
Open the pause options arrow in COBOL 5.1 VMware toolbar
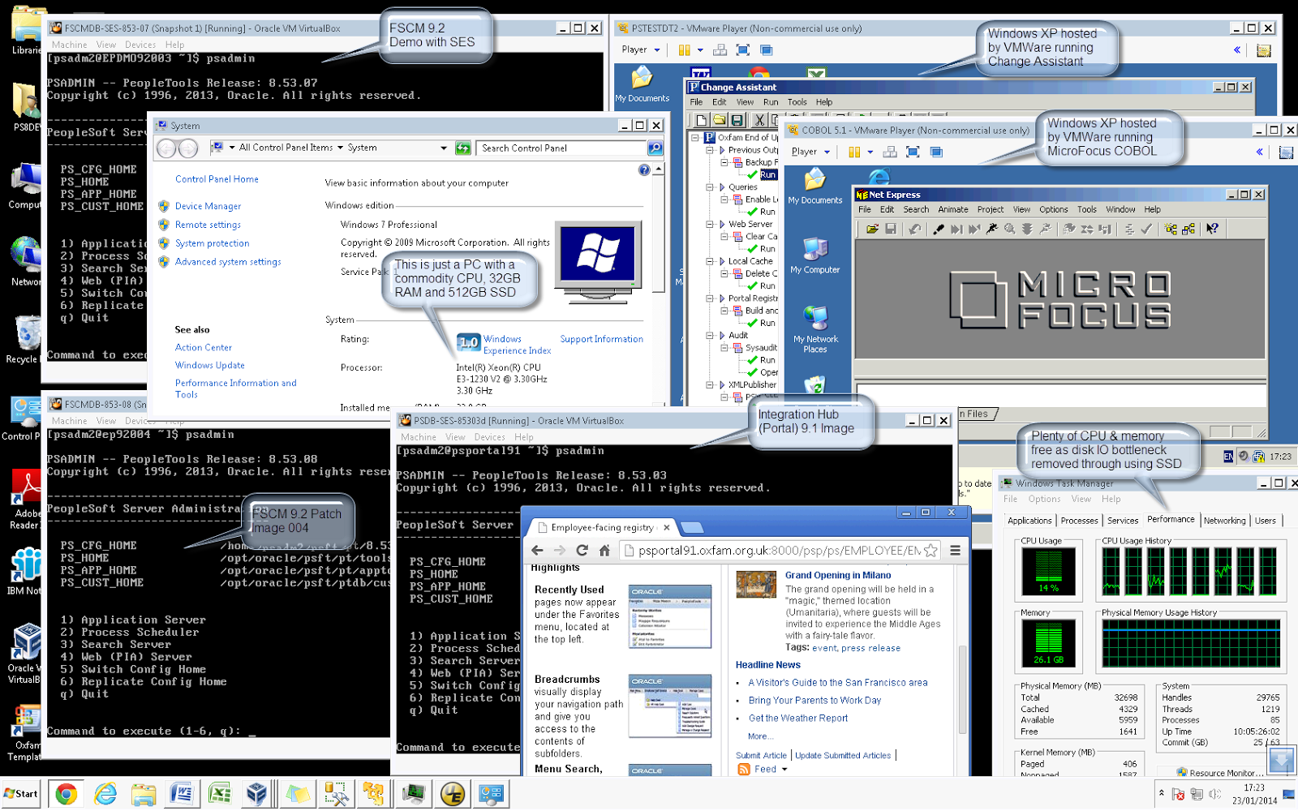coord(870,152)
